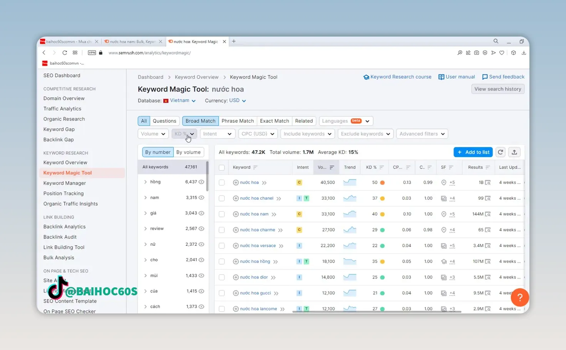This screenshot has width=566, height=350.
Task: Select the Phrase Match tab
Action: coord(238,121)
